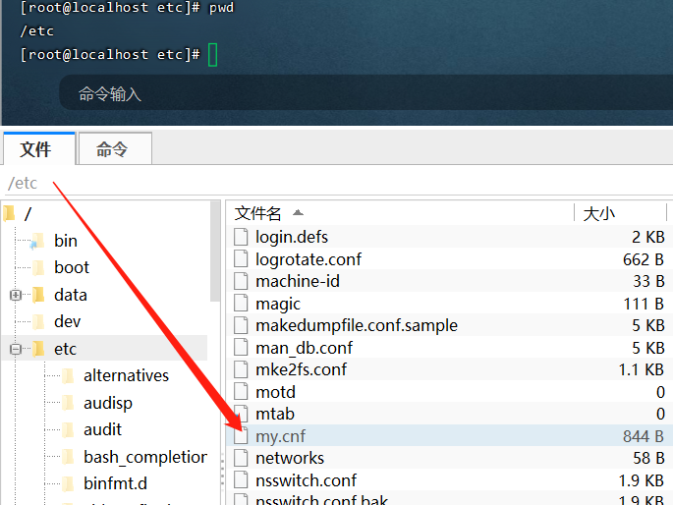Collapse the etc folder tree node
This screenshot has height=505, width=673.
pyautogui.click(x=15, y=349)
